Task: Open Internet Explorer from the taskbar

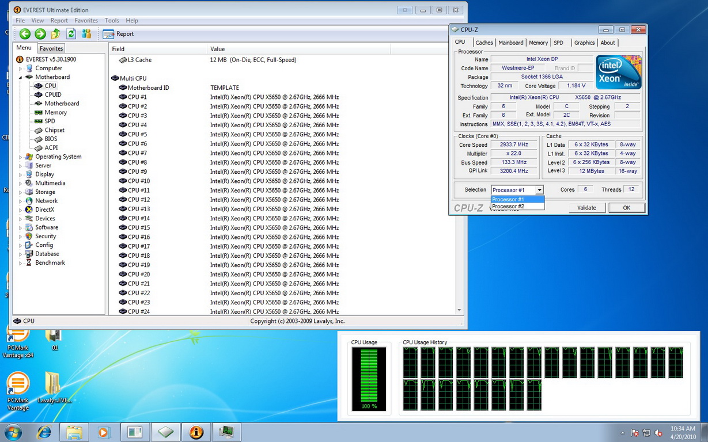Action: [x=44, y=432]
